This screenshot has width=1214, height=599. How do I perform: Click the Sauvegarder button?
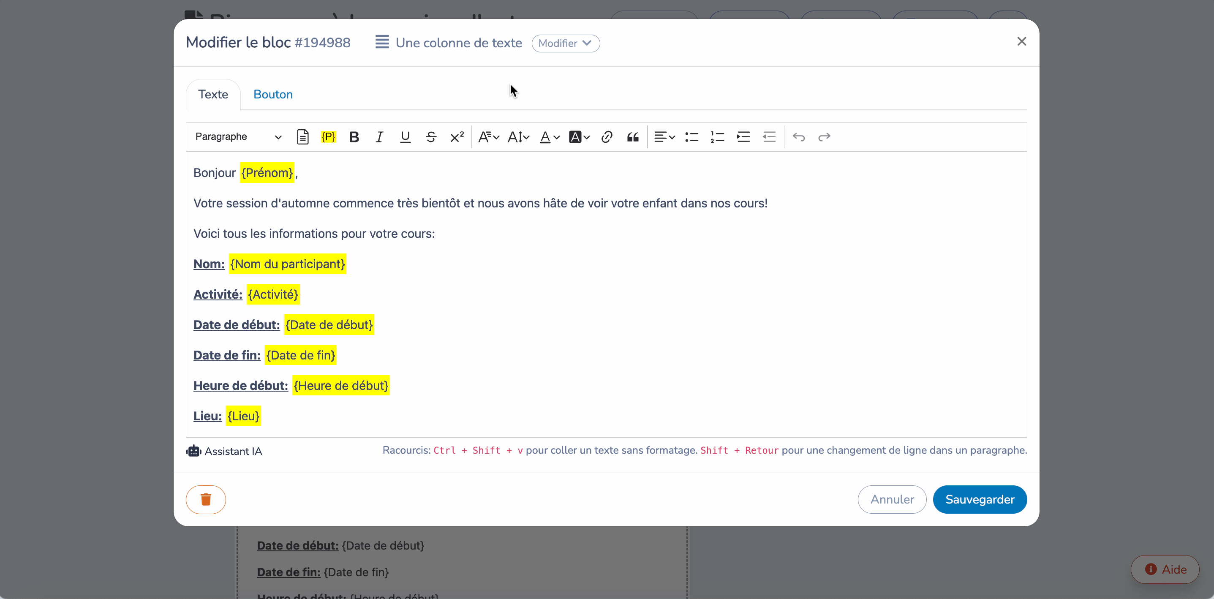coord(980,500)
